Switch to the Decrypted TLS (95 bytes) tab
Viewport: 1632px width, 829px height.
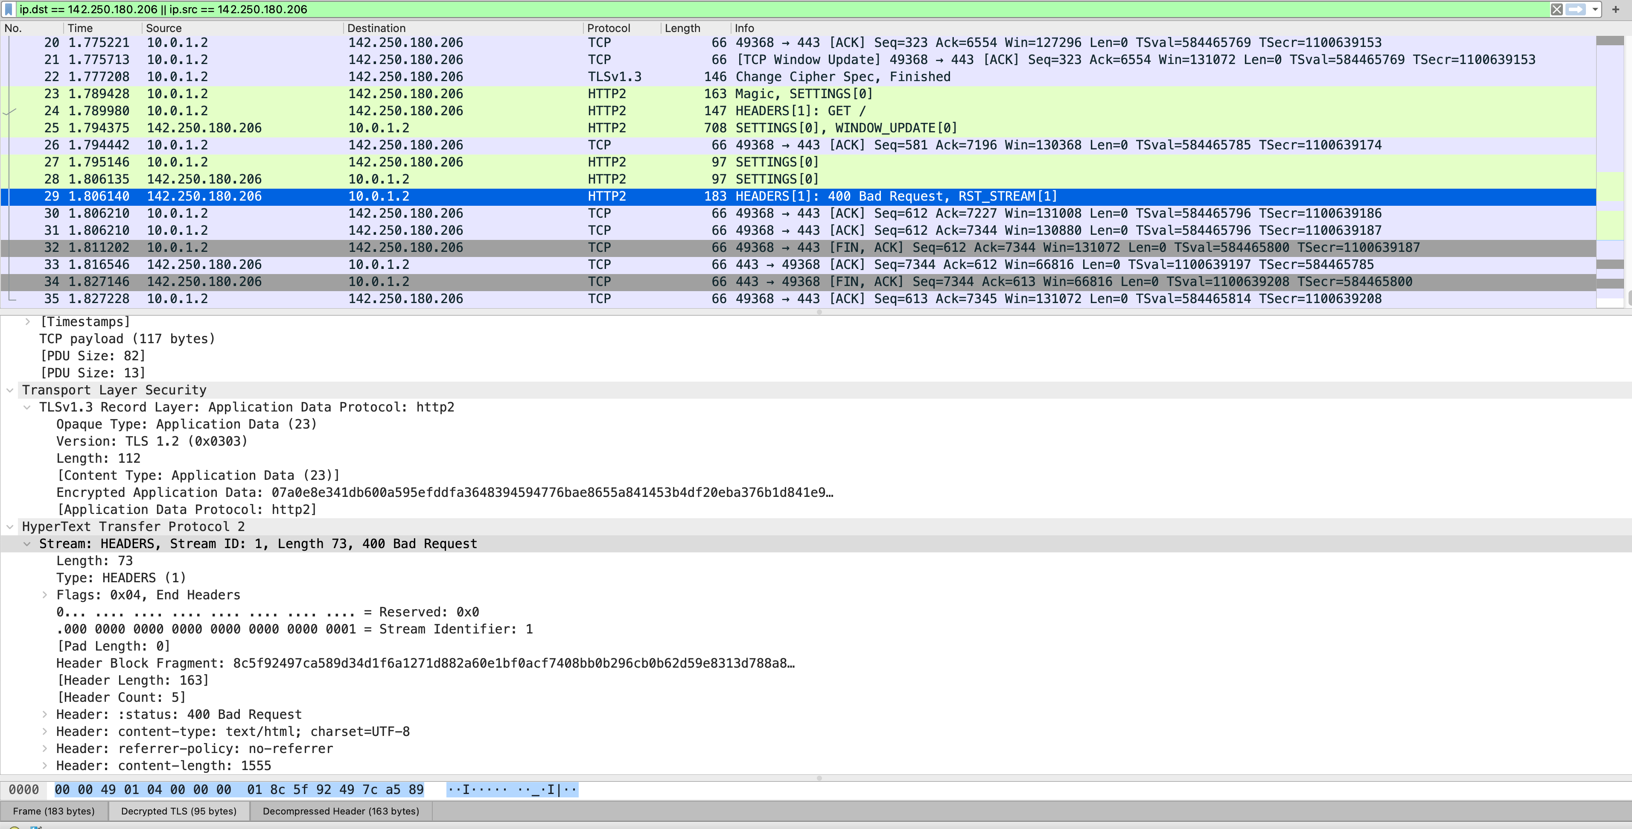coord(179,811)
